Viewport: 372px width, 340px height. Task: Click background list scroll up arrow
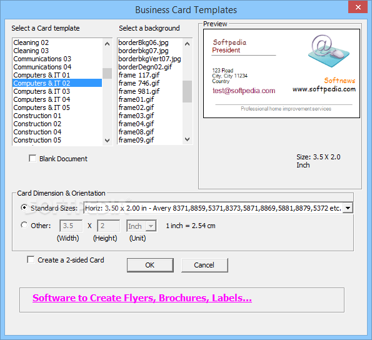pos(187,44)
